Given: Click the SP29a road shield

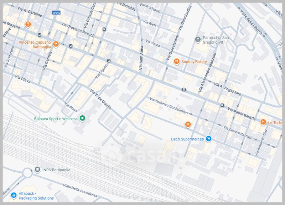Looking at the screenshot, I should pos(56,13).
